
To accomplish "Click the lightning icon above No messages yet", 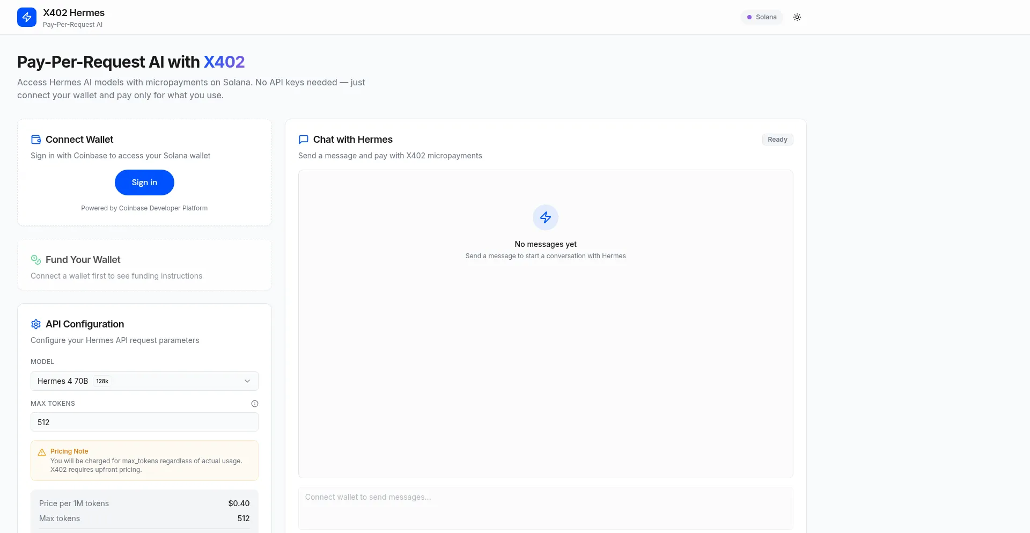I will (x=546, y=217).
